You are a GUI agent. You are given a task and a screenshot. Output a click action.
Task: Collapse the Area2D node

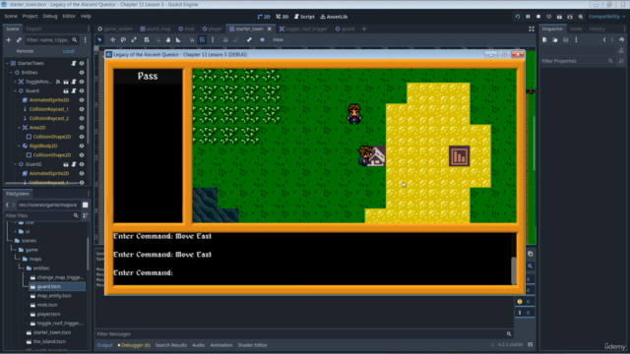click(20, 128)
